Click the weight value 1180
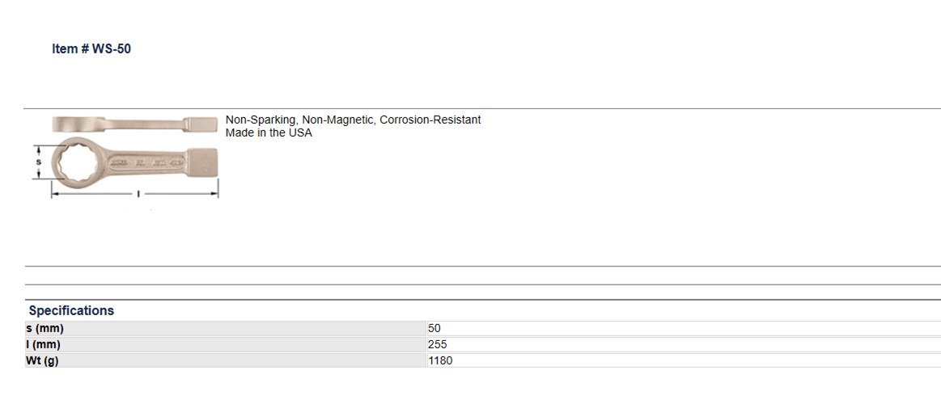 [x=440, y=360]
